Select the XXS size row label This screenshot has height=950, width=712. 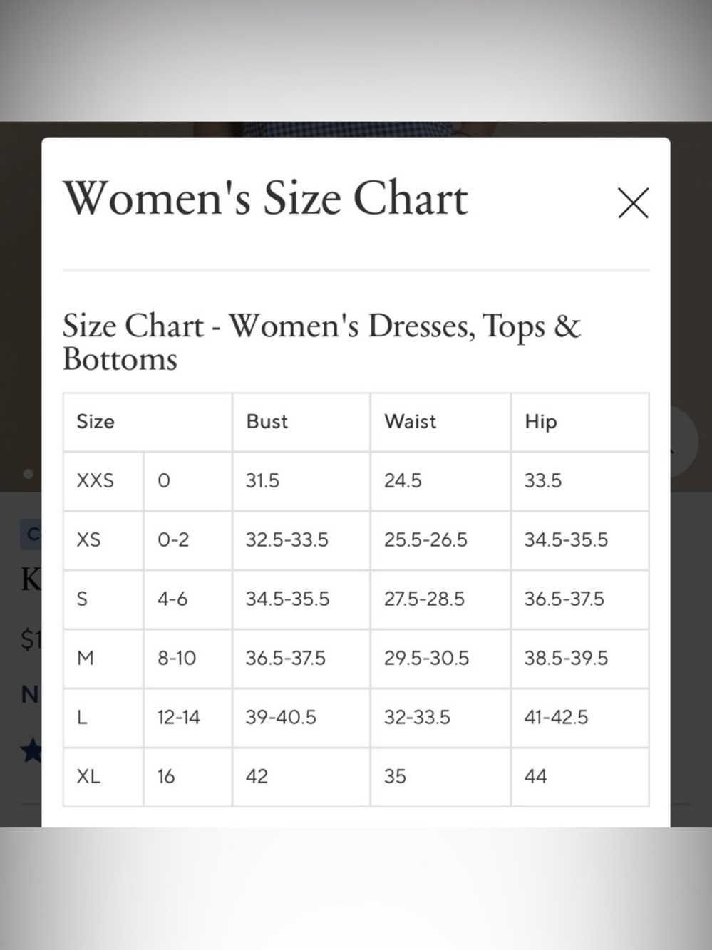click(96, 480)
